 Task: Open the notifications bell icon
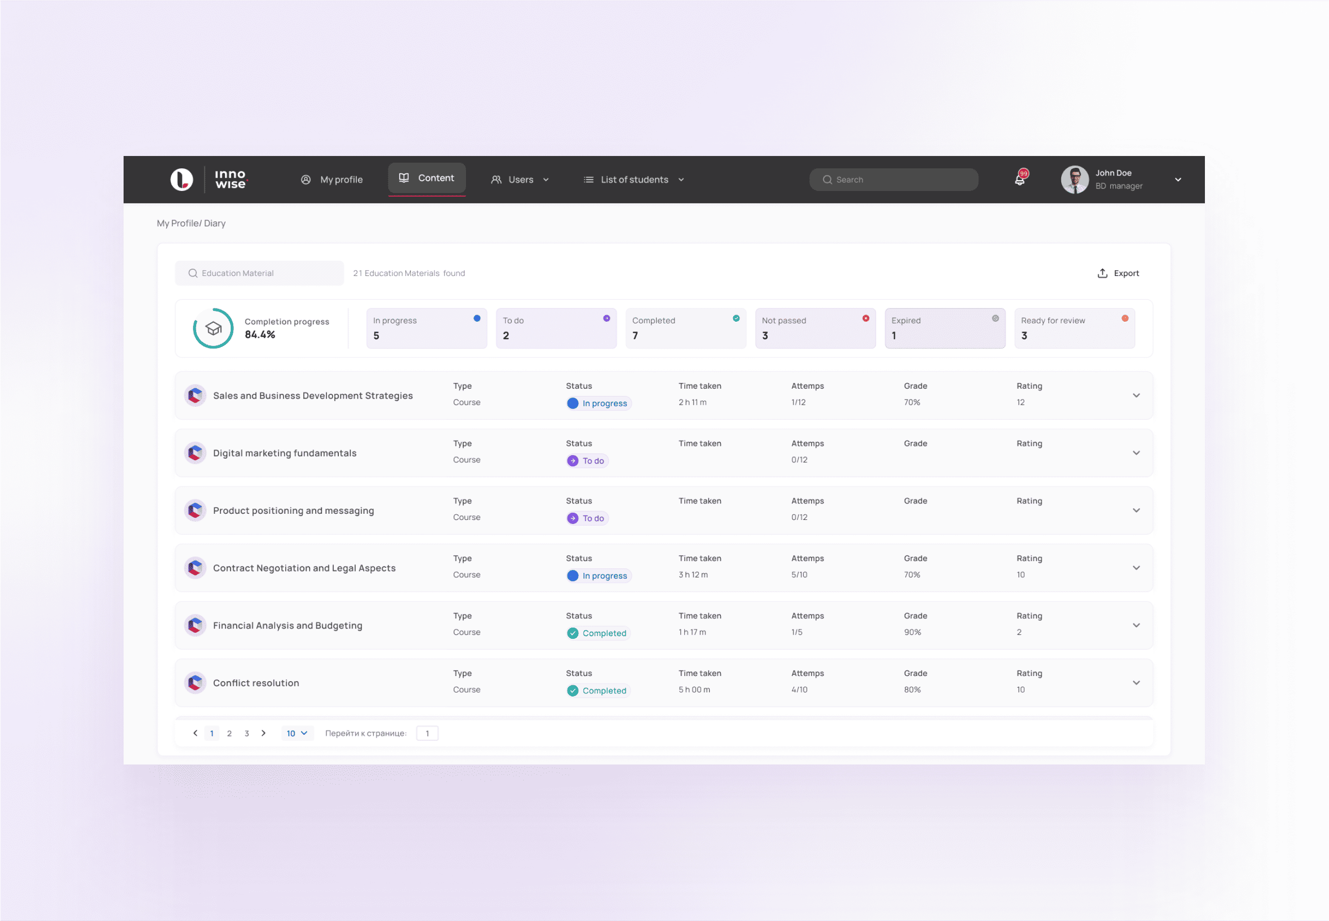pos(1020,179)
